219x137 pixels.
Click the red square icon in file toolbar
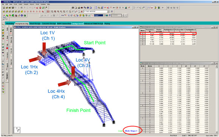coord(40,8)
